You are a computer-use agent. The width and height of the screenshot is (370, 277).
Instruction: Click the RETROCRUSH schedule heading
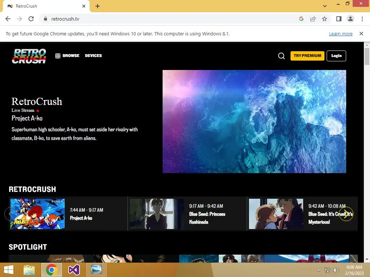(x=32, y=189)
